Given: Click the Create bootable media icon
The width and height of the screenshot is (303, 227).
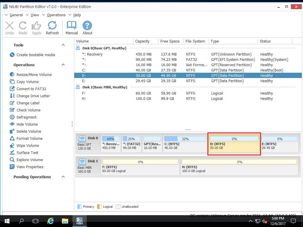Looking at the screenshot, I should (x=12, y=55).
